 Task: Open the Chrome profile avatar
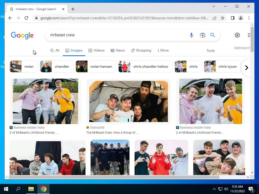(x=241, y=18)
